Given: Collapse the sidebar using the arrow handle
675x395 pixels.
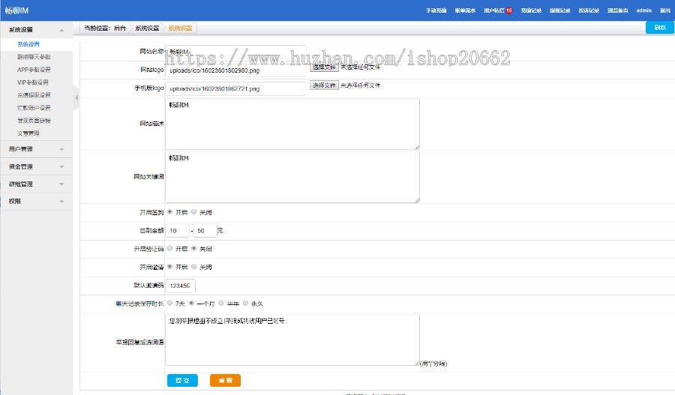Looking at the screenshot, I should [x=76, y=97].
